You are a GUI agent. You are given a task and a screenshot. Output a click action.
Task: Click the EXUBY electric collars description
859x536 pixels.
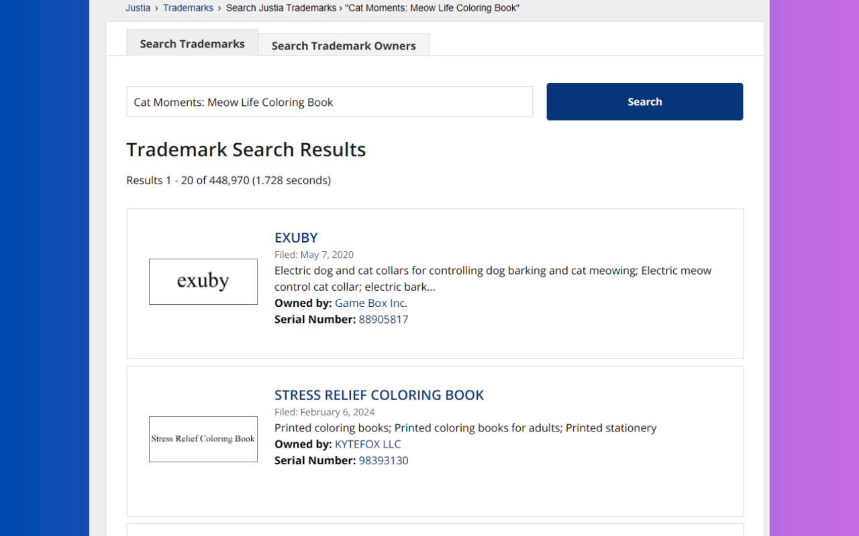[493, 279]
